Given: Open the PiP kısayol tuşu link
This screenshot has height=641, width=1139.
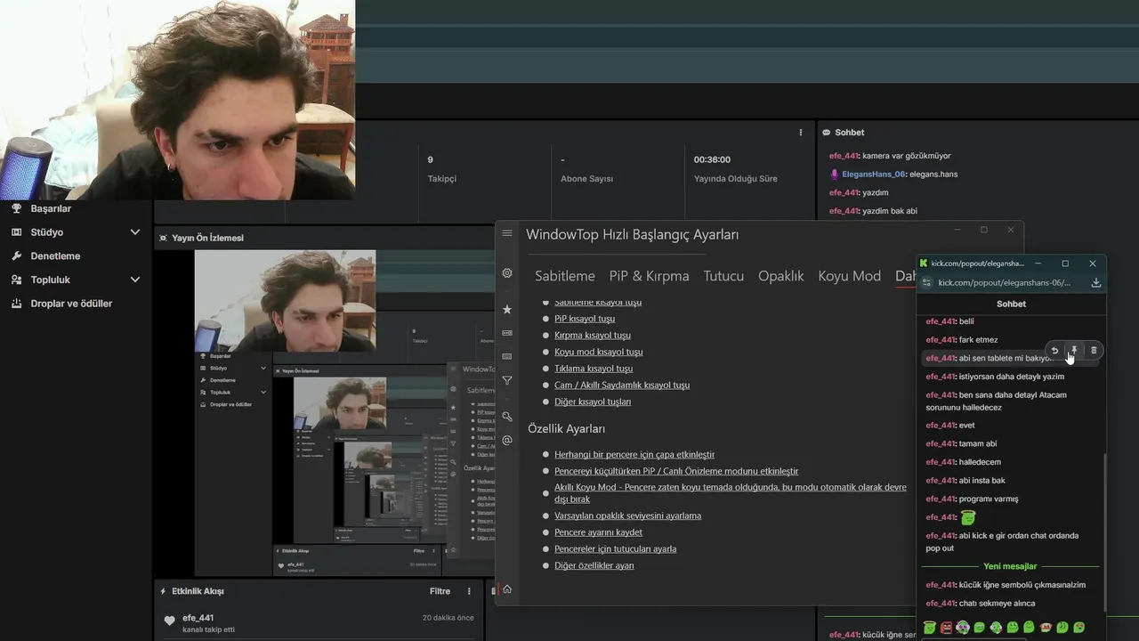Looking at the screenshot, I should 585,319.
